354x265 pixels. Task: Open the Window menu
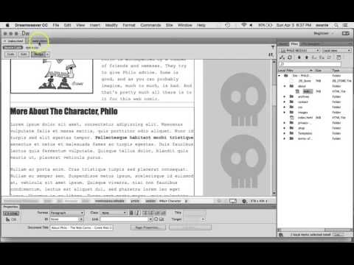point(185,25)
